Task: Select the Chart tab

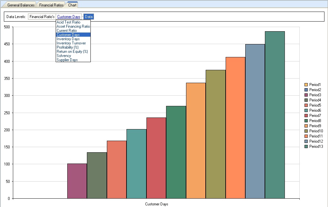Action: 72,5
